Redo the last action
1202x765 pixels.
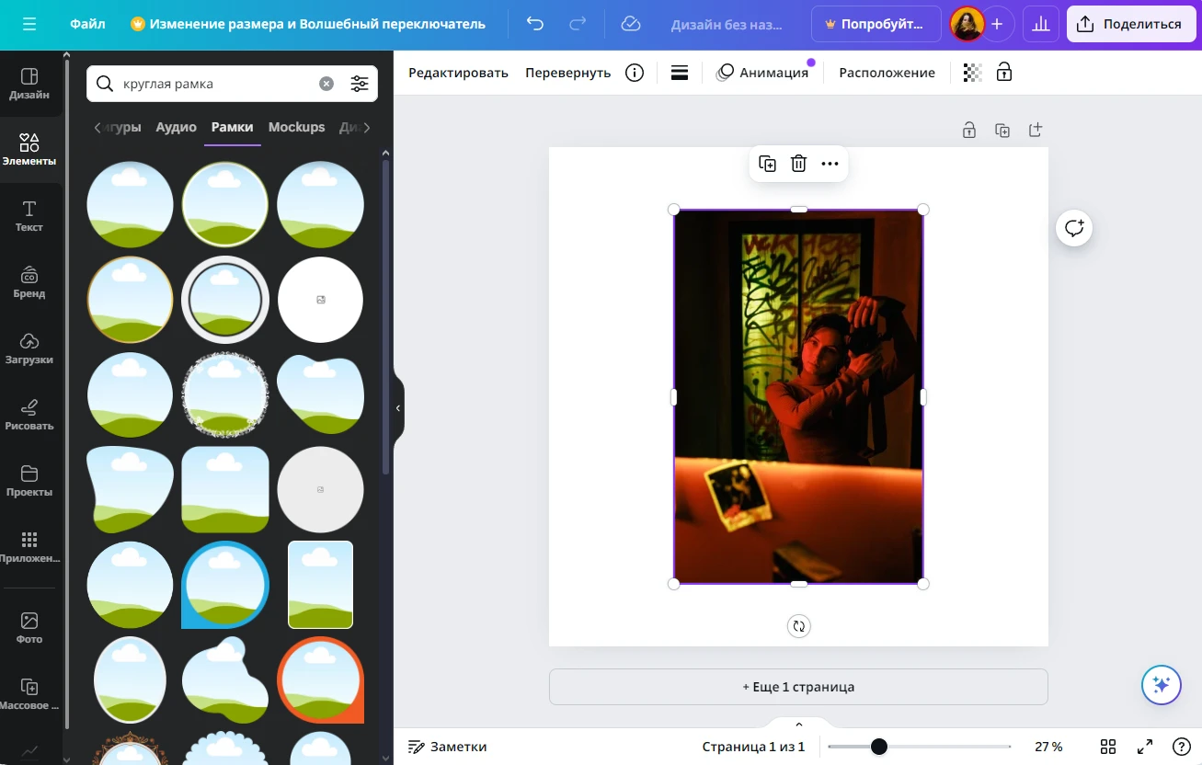click(x=578, y=24)
